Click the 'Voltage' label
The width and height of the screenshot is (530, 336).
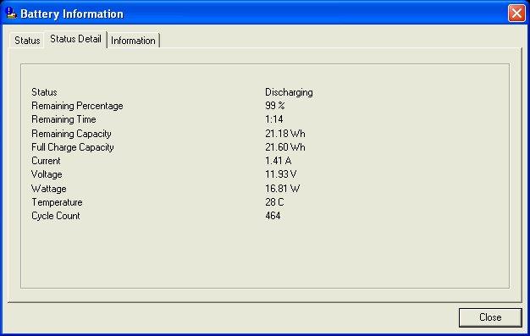click(x=47, y=174)
